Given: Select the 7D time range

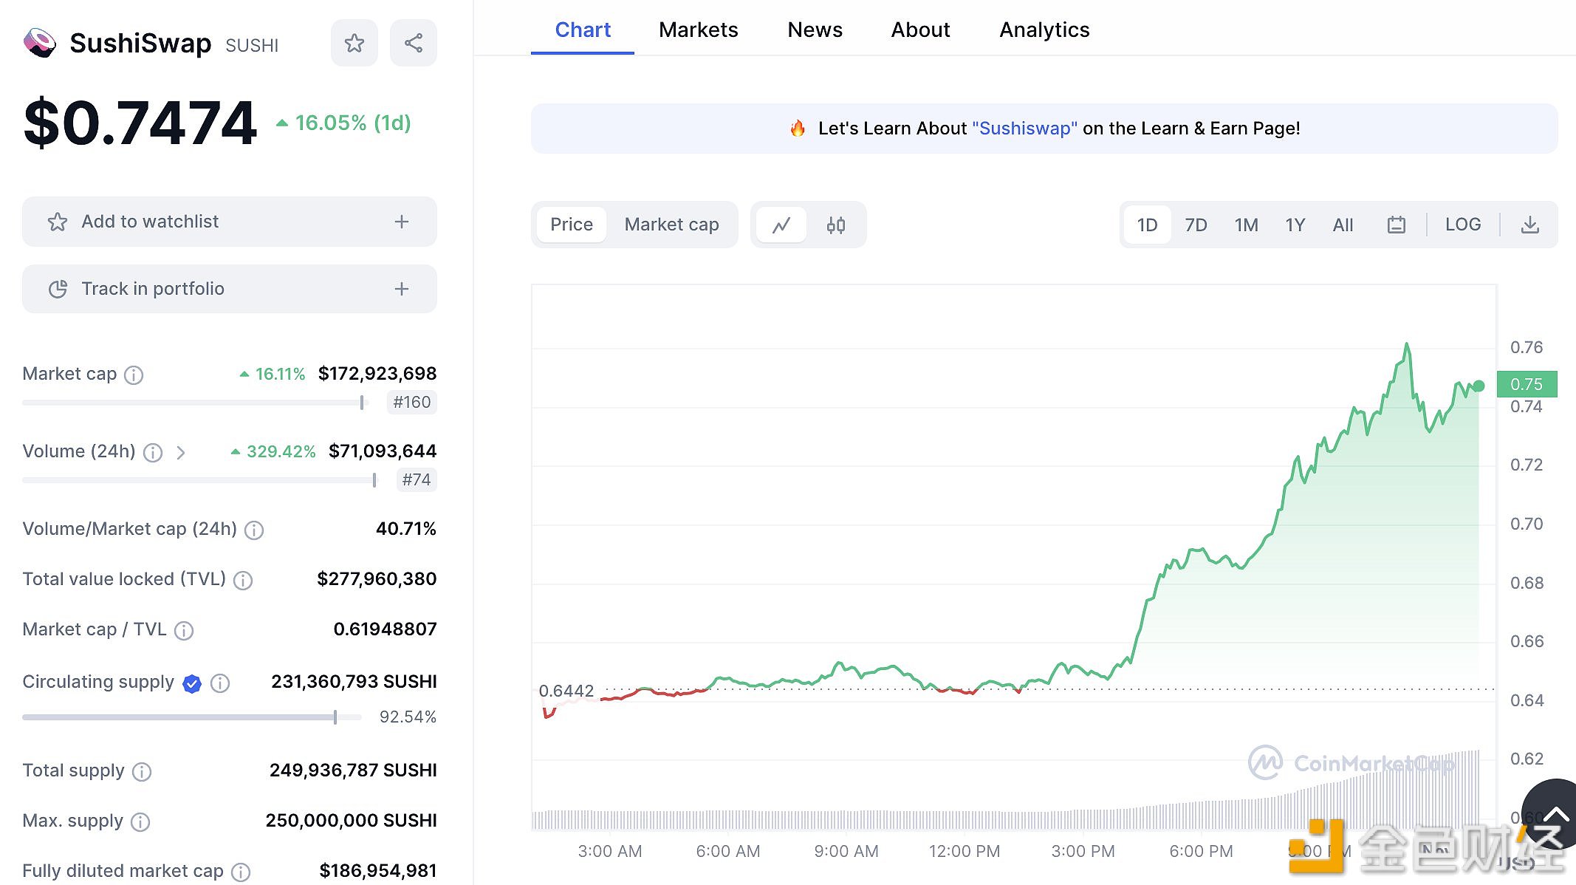Looking at the screenshot, I should pos(1196,225).
